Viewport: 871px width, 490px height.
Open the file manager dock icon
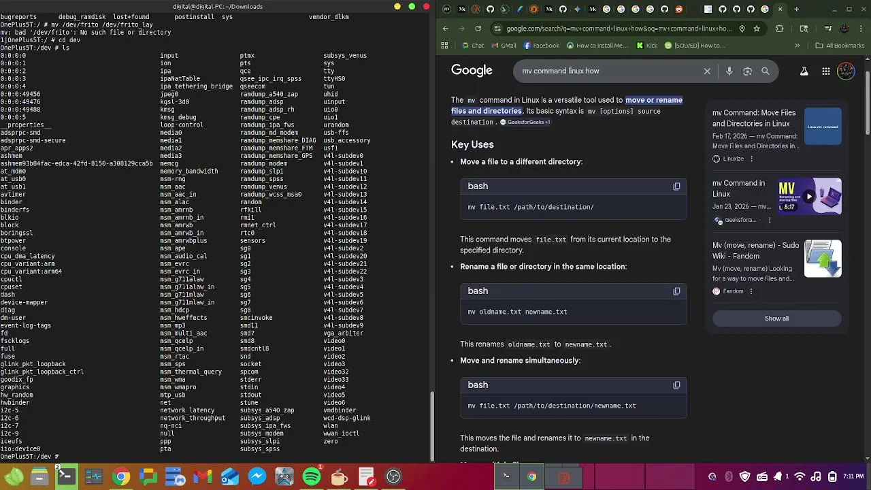pyautogui.click(x=39, y=476)
